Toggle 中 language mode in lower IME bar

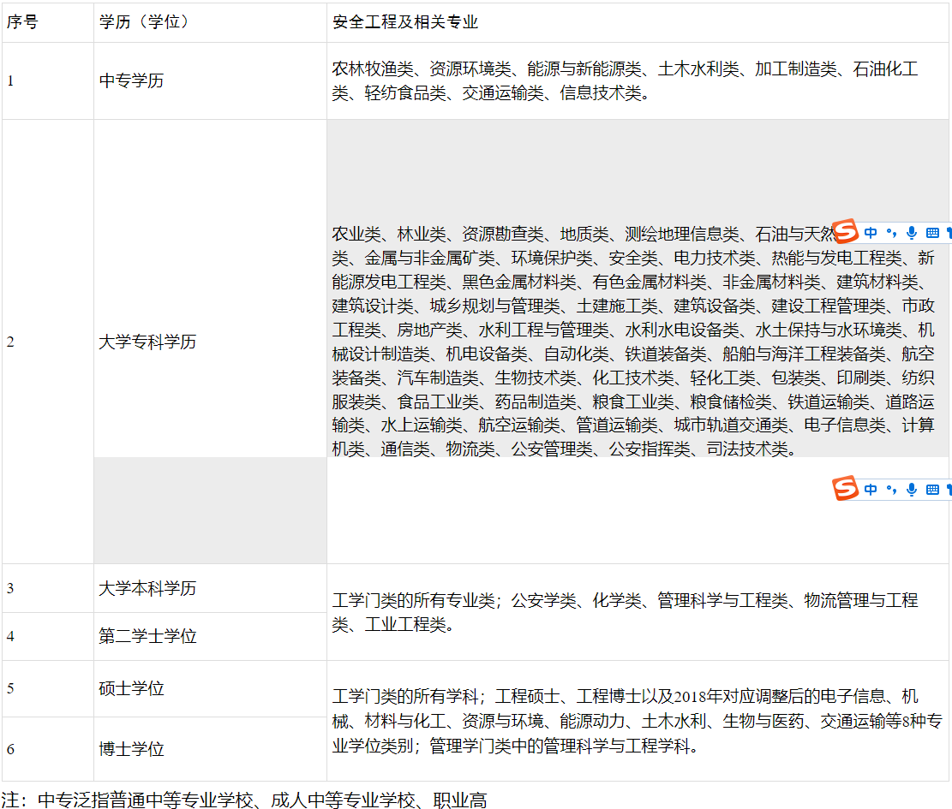coord(871,490)
